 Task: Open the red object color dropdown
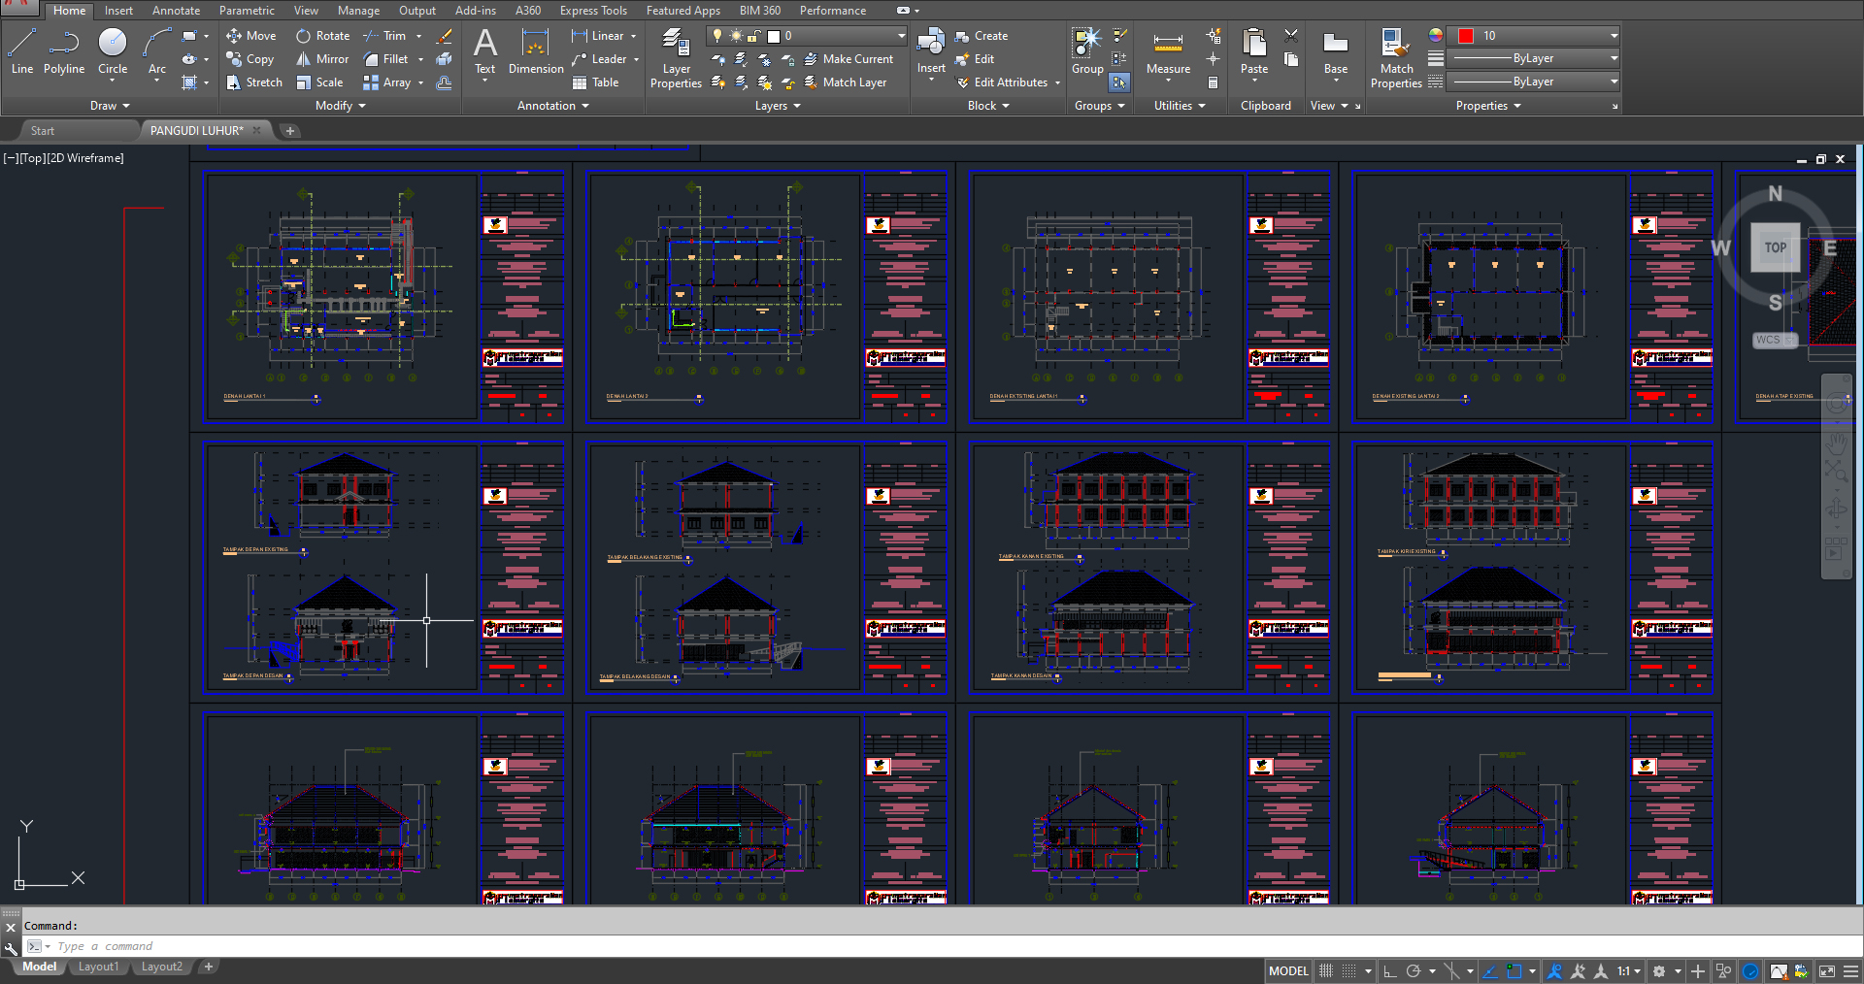(x=1614, y=36)
